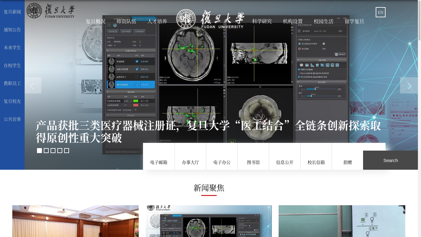421x237 pixels.
Task: Go to 复旦新闻 in the sidebar
Action: click(12, 12)
